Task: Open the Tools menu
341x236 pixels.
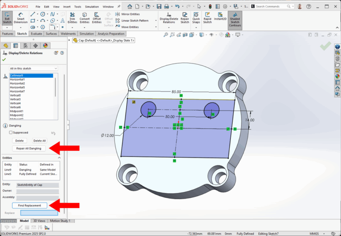Action: click(78, 7)
